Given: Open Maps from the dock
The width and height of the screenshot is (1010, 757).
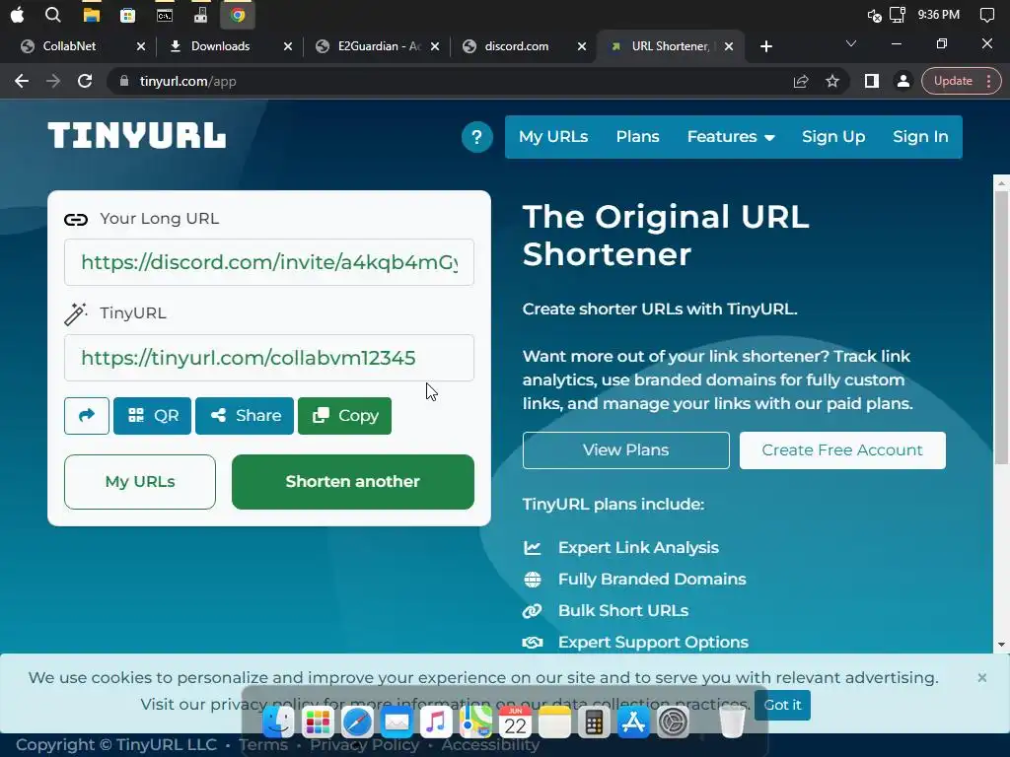Looking at the screenshot, I should click(x=475, y=723).
